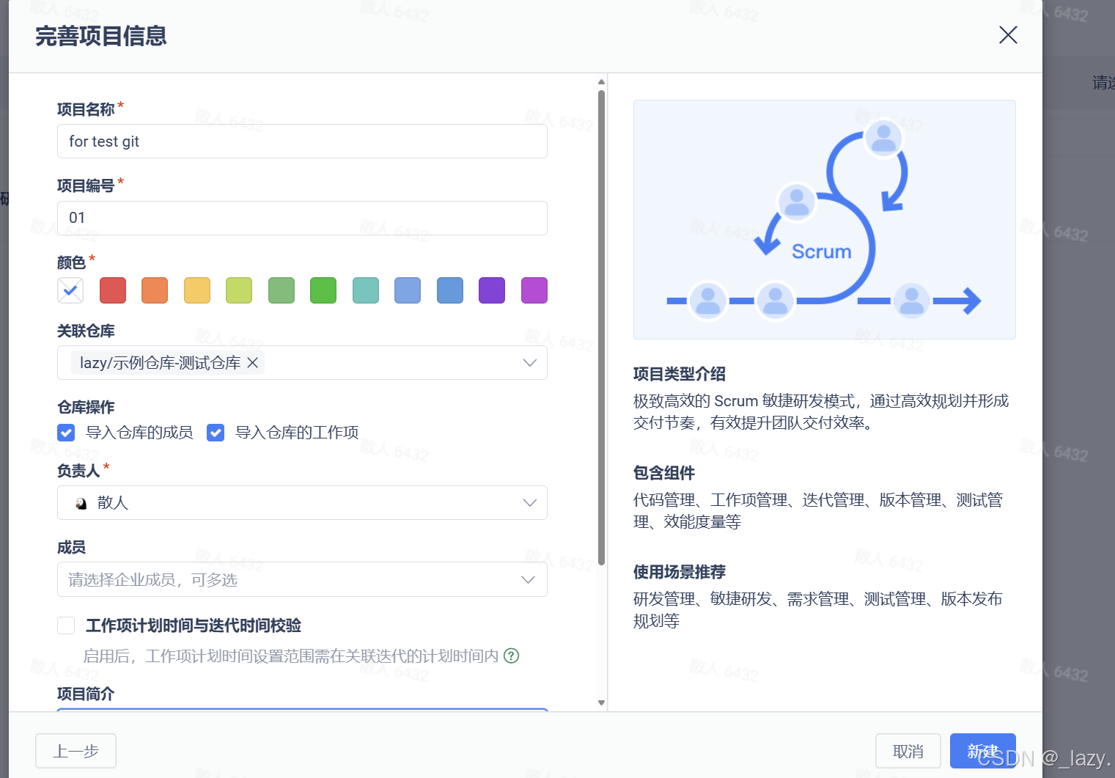Screen dimensions: 1115x778
Task: Expand the 关联仓库 dropdown arrow
Action: coord(530,363)
